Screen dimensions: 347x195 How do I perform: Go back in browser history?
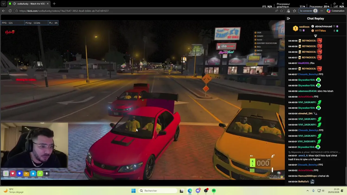tap(4, 11)
